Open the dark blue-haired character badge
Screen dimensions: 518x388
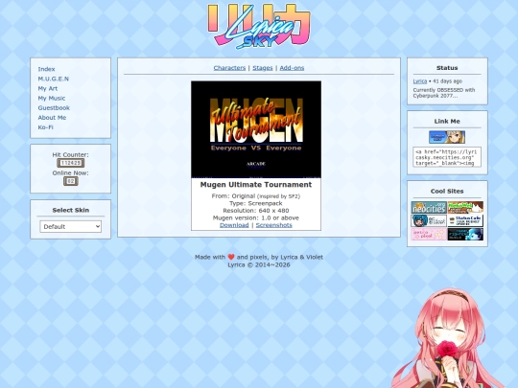[465, 235]
